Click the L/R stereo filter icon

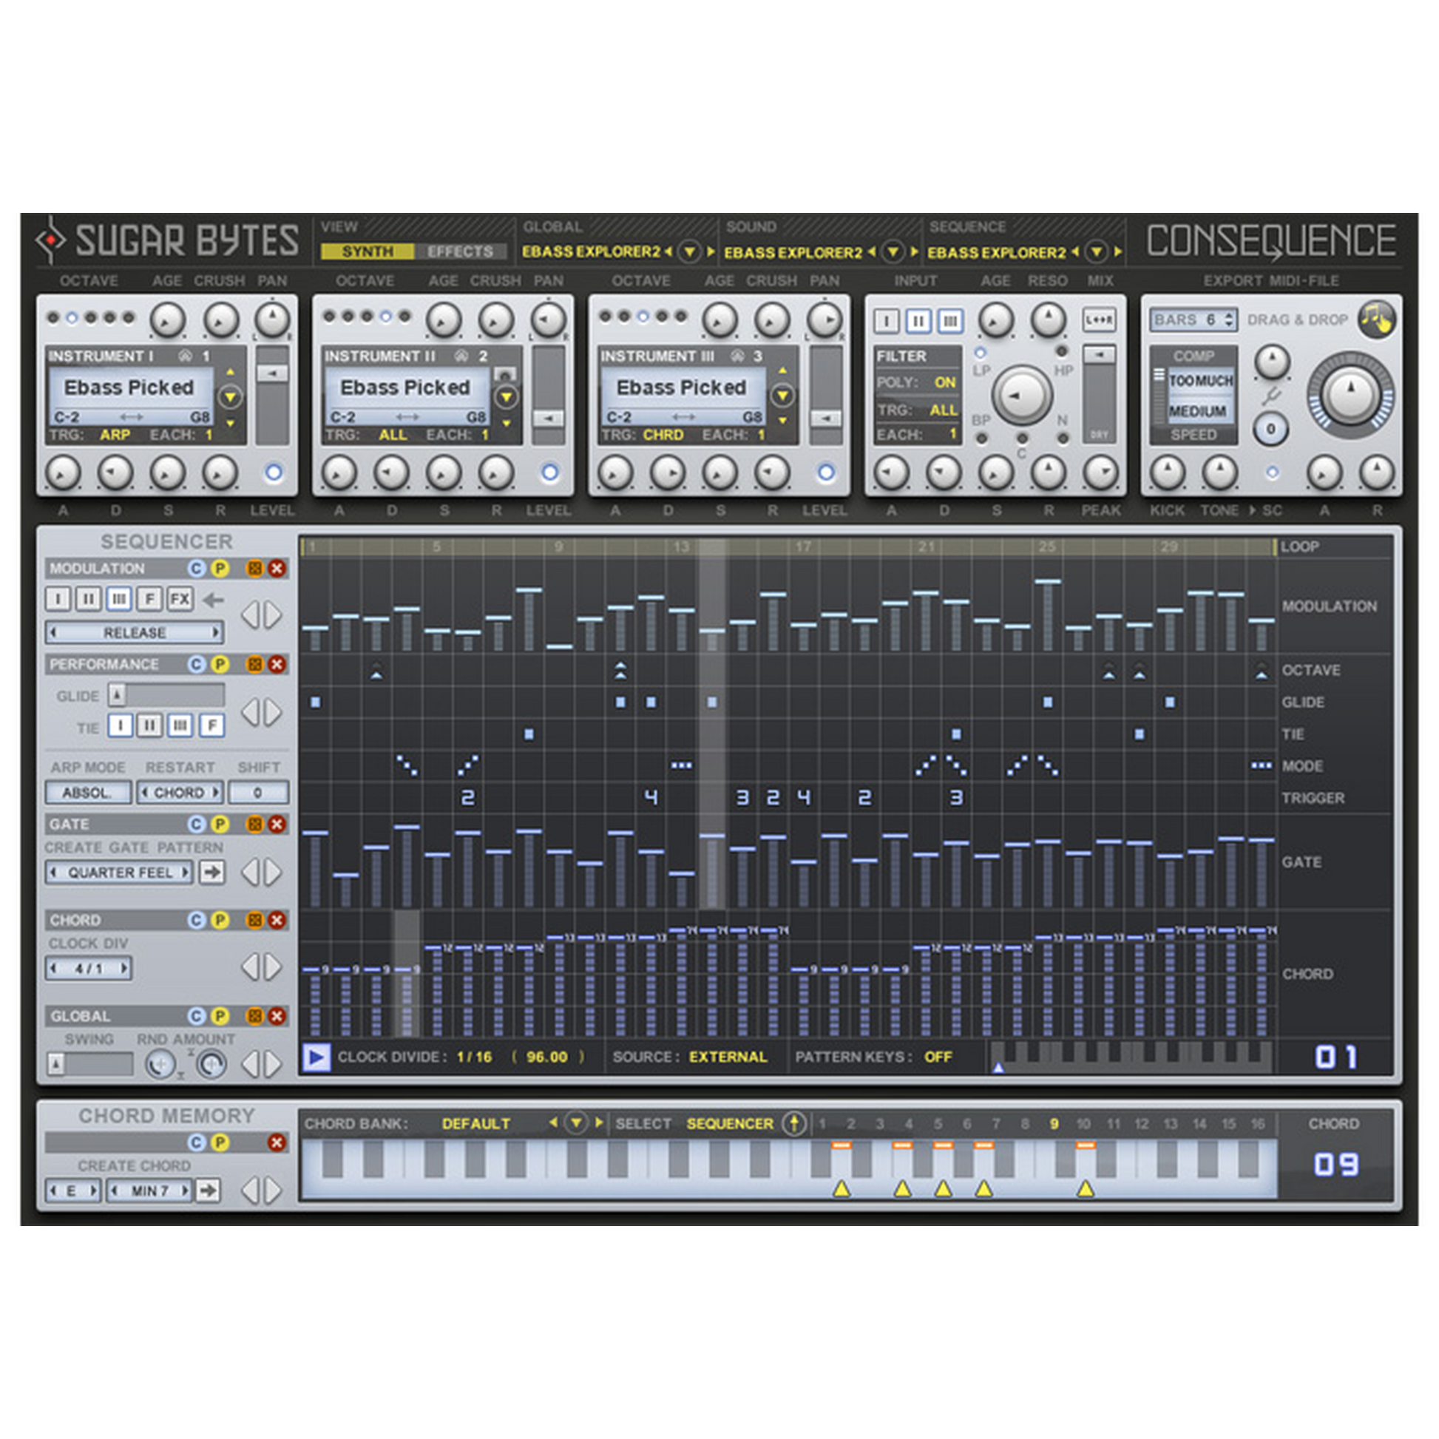point(1099,320)
